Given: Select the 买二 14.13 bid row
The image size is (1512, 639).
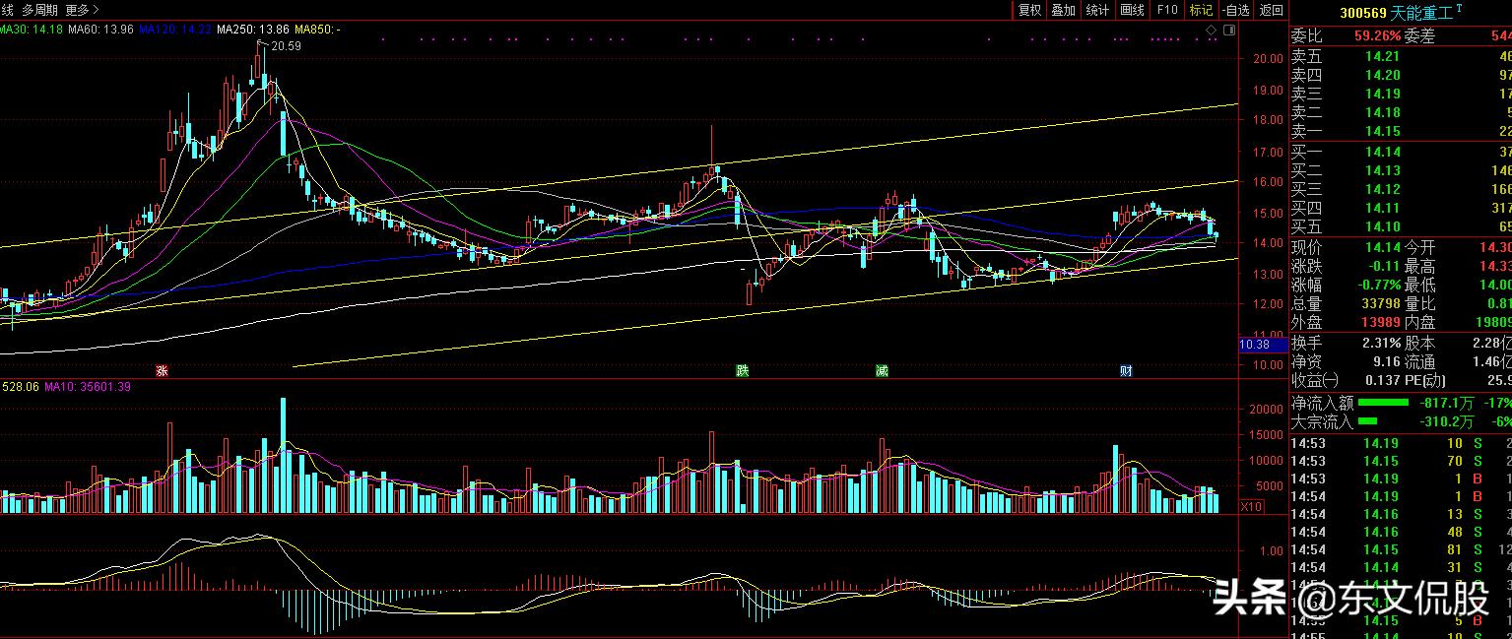Looking at the screenshot, I should click(x=1401, y=170).
